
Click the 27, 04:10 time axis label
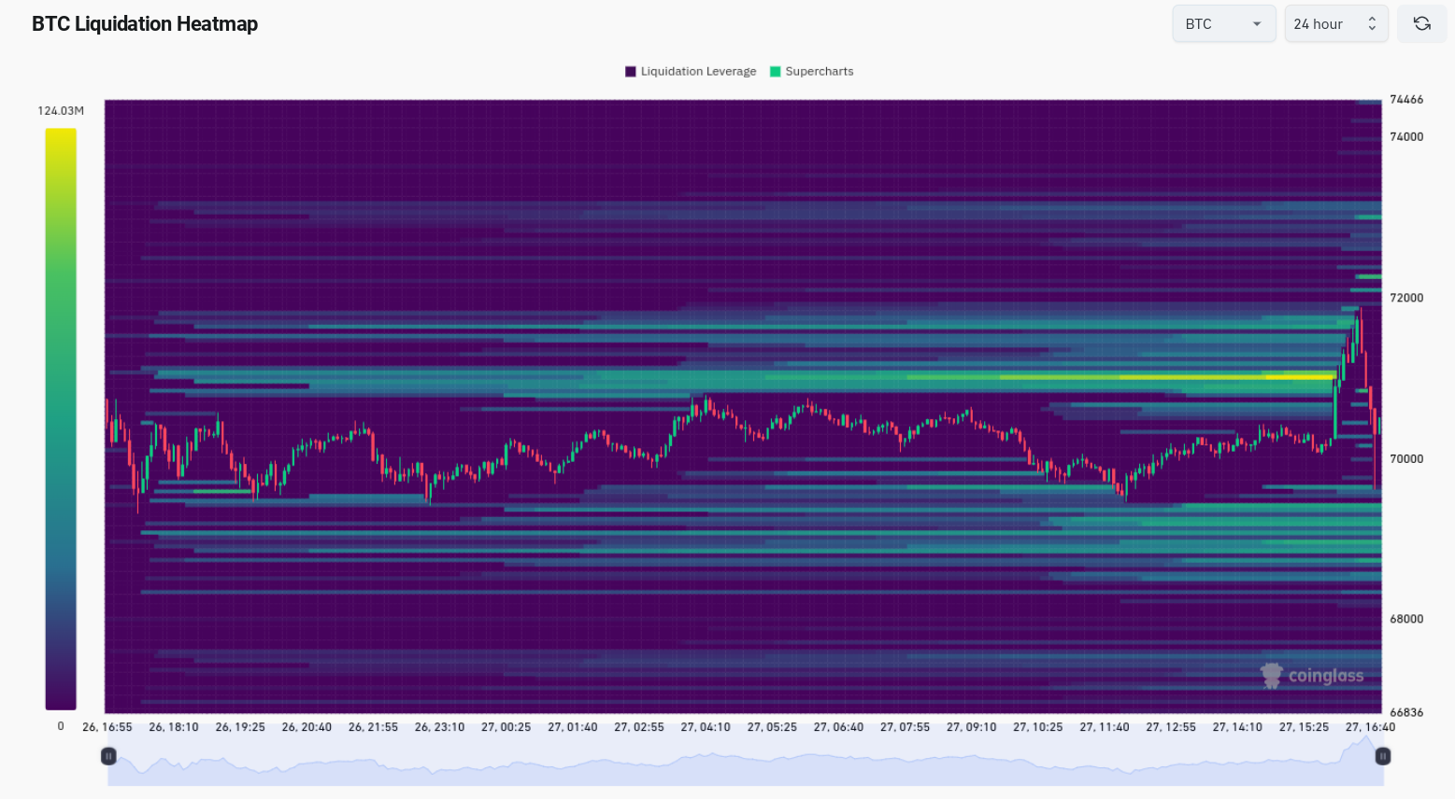click(x=706, y=727)
